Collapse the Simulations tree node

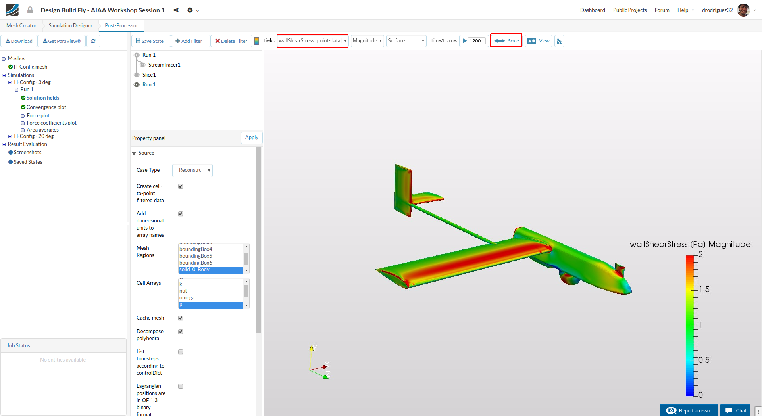click(x=4, y=76)
